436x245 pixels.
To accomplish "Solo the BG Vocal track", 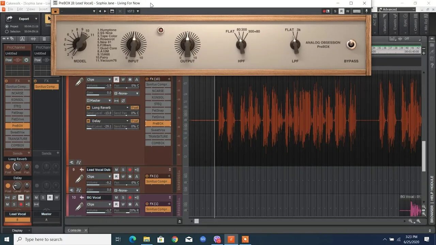I will click(x=123, y=197).
